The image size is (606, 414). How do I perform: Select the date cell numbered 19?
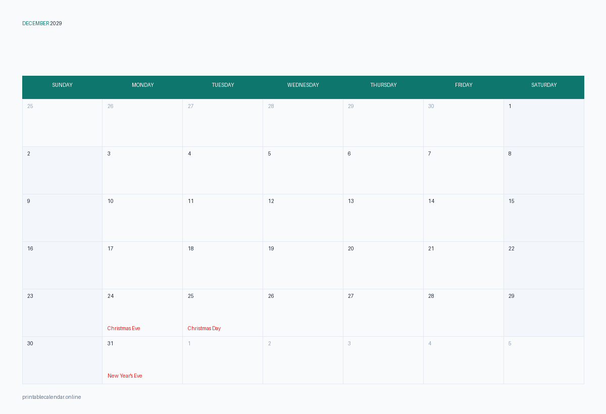(x=303, y=265)
